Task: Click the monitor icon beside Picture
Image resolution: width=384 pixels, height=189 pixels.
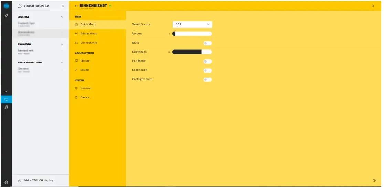Action: (x=76, y=60)
